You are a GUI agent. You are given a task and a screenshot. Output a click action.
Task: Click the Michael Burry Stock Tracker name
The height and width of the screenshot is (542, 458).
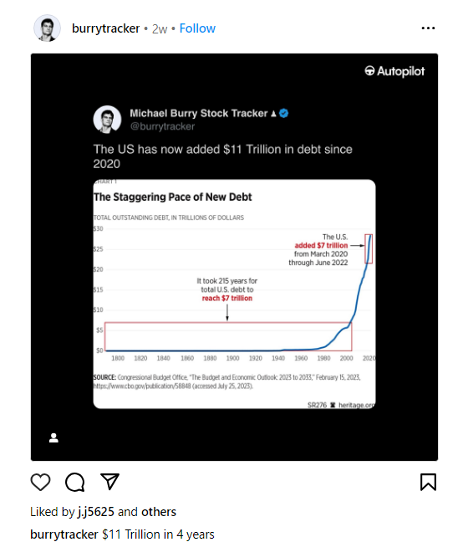[199, 113]
